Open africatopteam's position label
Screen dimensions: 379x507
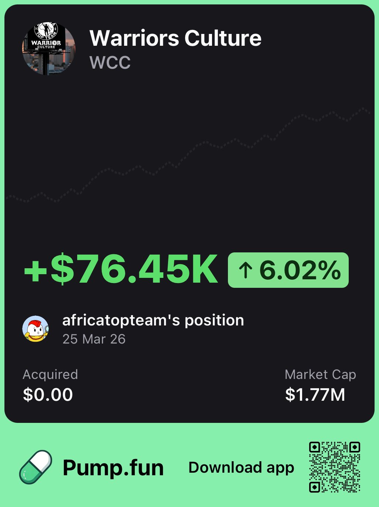click(x=153, y=320)
